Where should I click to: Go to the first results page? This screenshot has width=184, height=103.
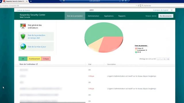point(158,59)
